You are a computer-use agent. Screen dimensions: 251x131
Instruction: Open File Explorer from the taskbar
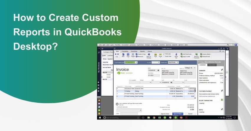pyautogui.click(x=149, y=117)
